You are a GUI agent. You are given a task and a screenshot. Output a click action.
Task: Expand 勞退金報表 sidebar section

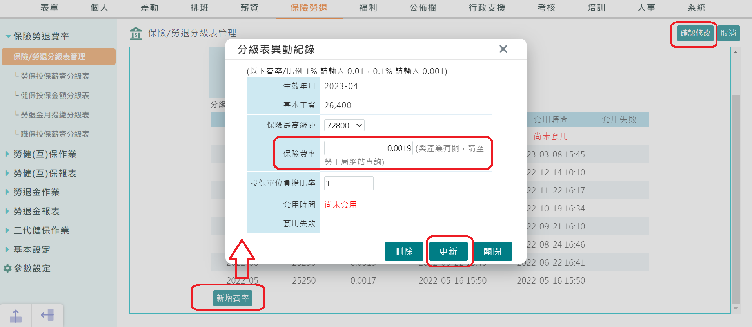pyautogui.click(x=33, y=211)
